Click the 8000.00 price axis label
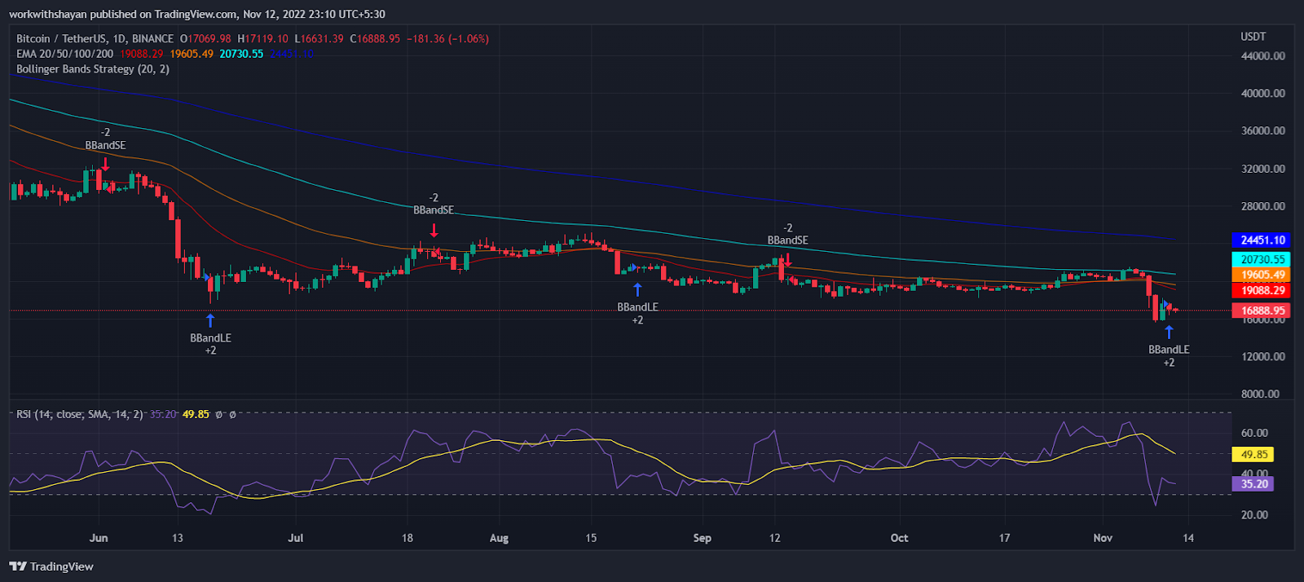 [x=1260, y=394]
